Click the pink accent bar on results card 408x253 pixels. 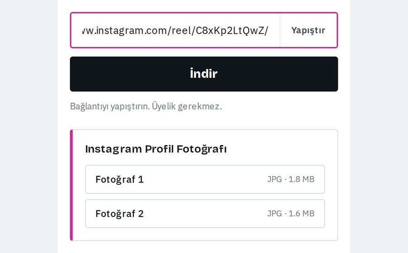[71, 185]
